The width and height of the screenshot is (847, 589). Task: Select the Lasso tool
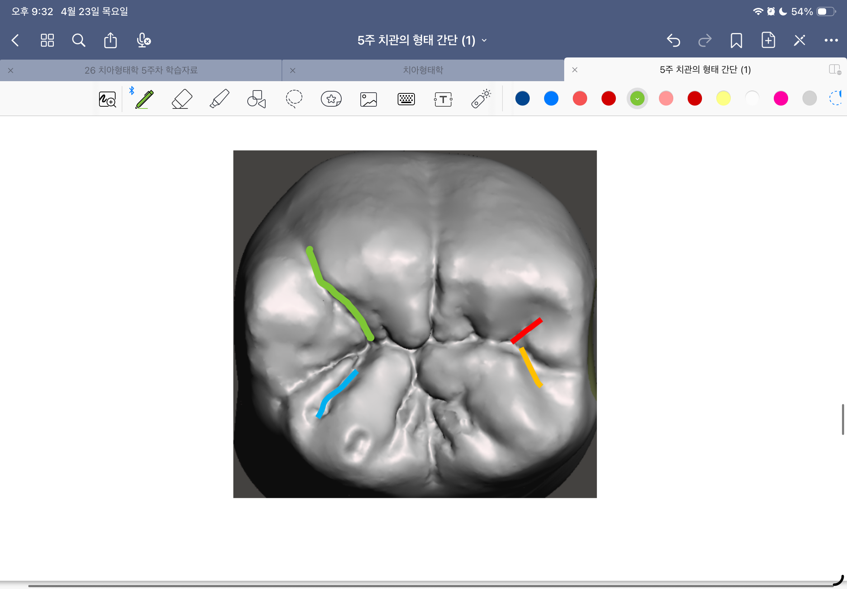point(294,99)
